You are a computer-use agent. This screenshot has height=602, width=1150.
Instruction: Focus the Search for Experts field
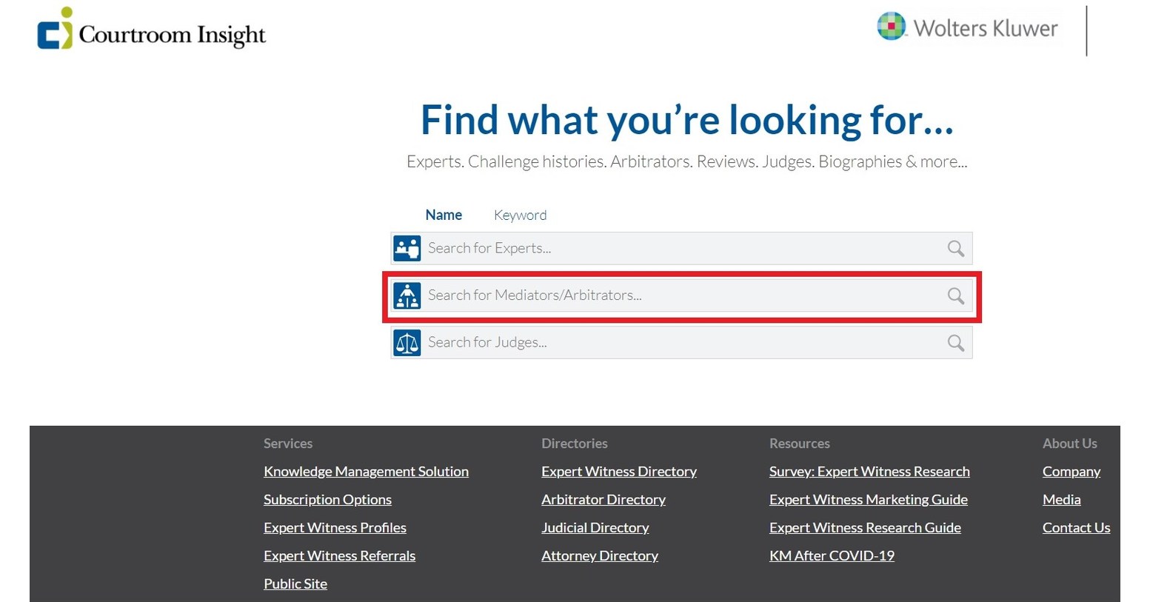point(681,248)
